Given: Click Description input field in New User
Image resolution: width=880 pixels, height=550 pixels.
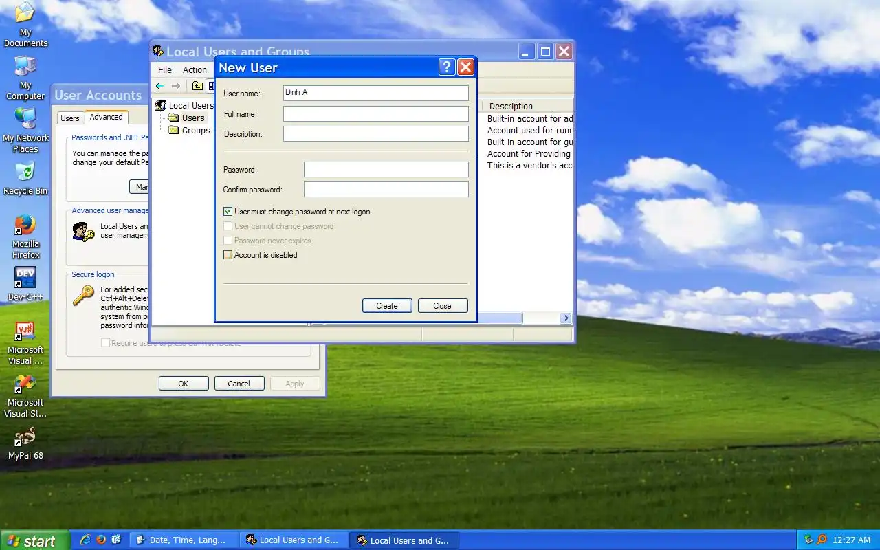Looking at the screenshot, I should (376, 134).
